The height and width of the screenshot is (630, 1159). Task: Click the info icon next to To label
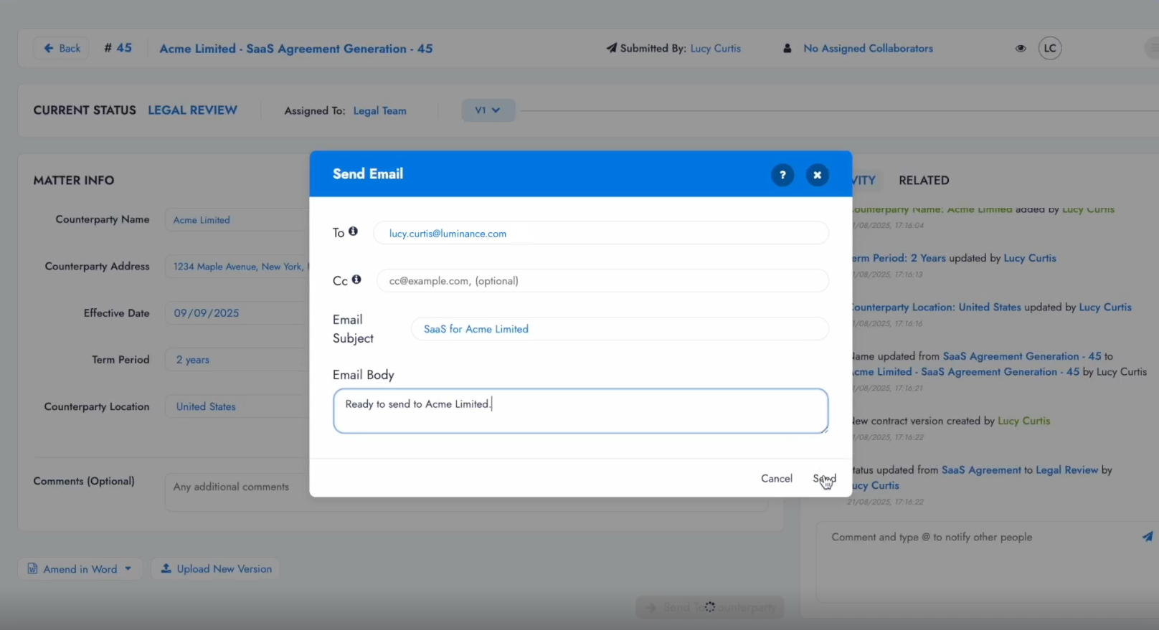353,232
